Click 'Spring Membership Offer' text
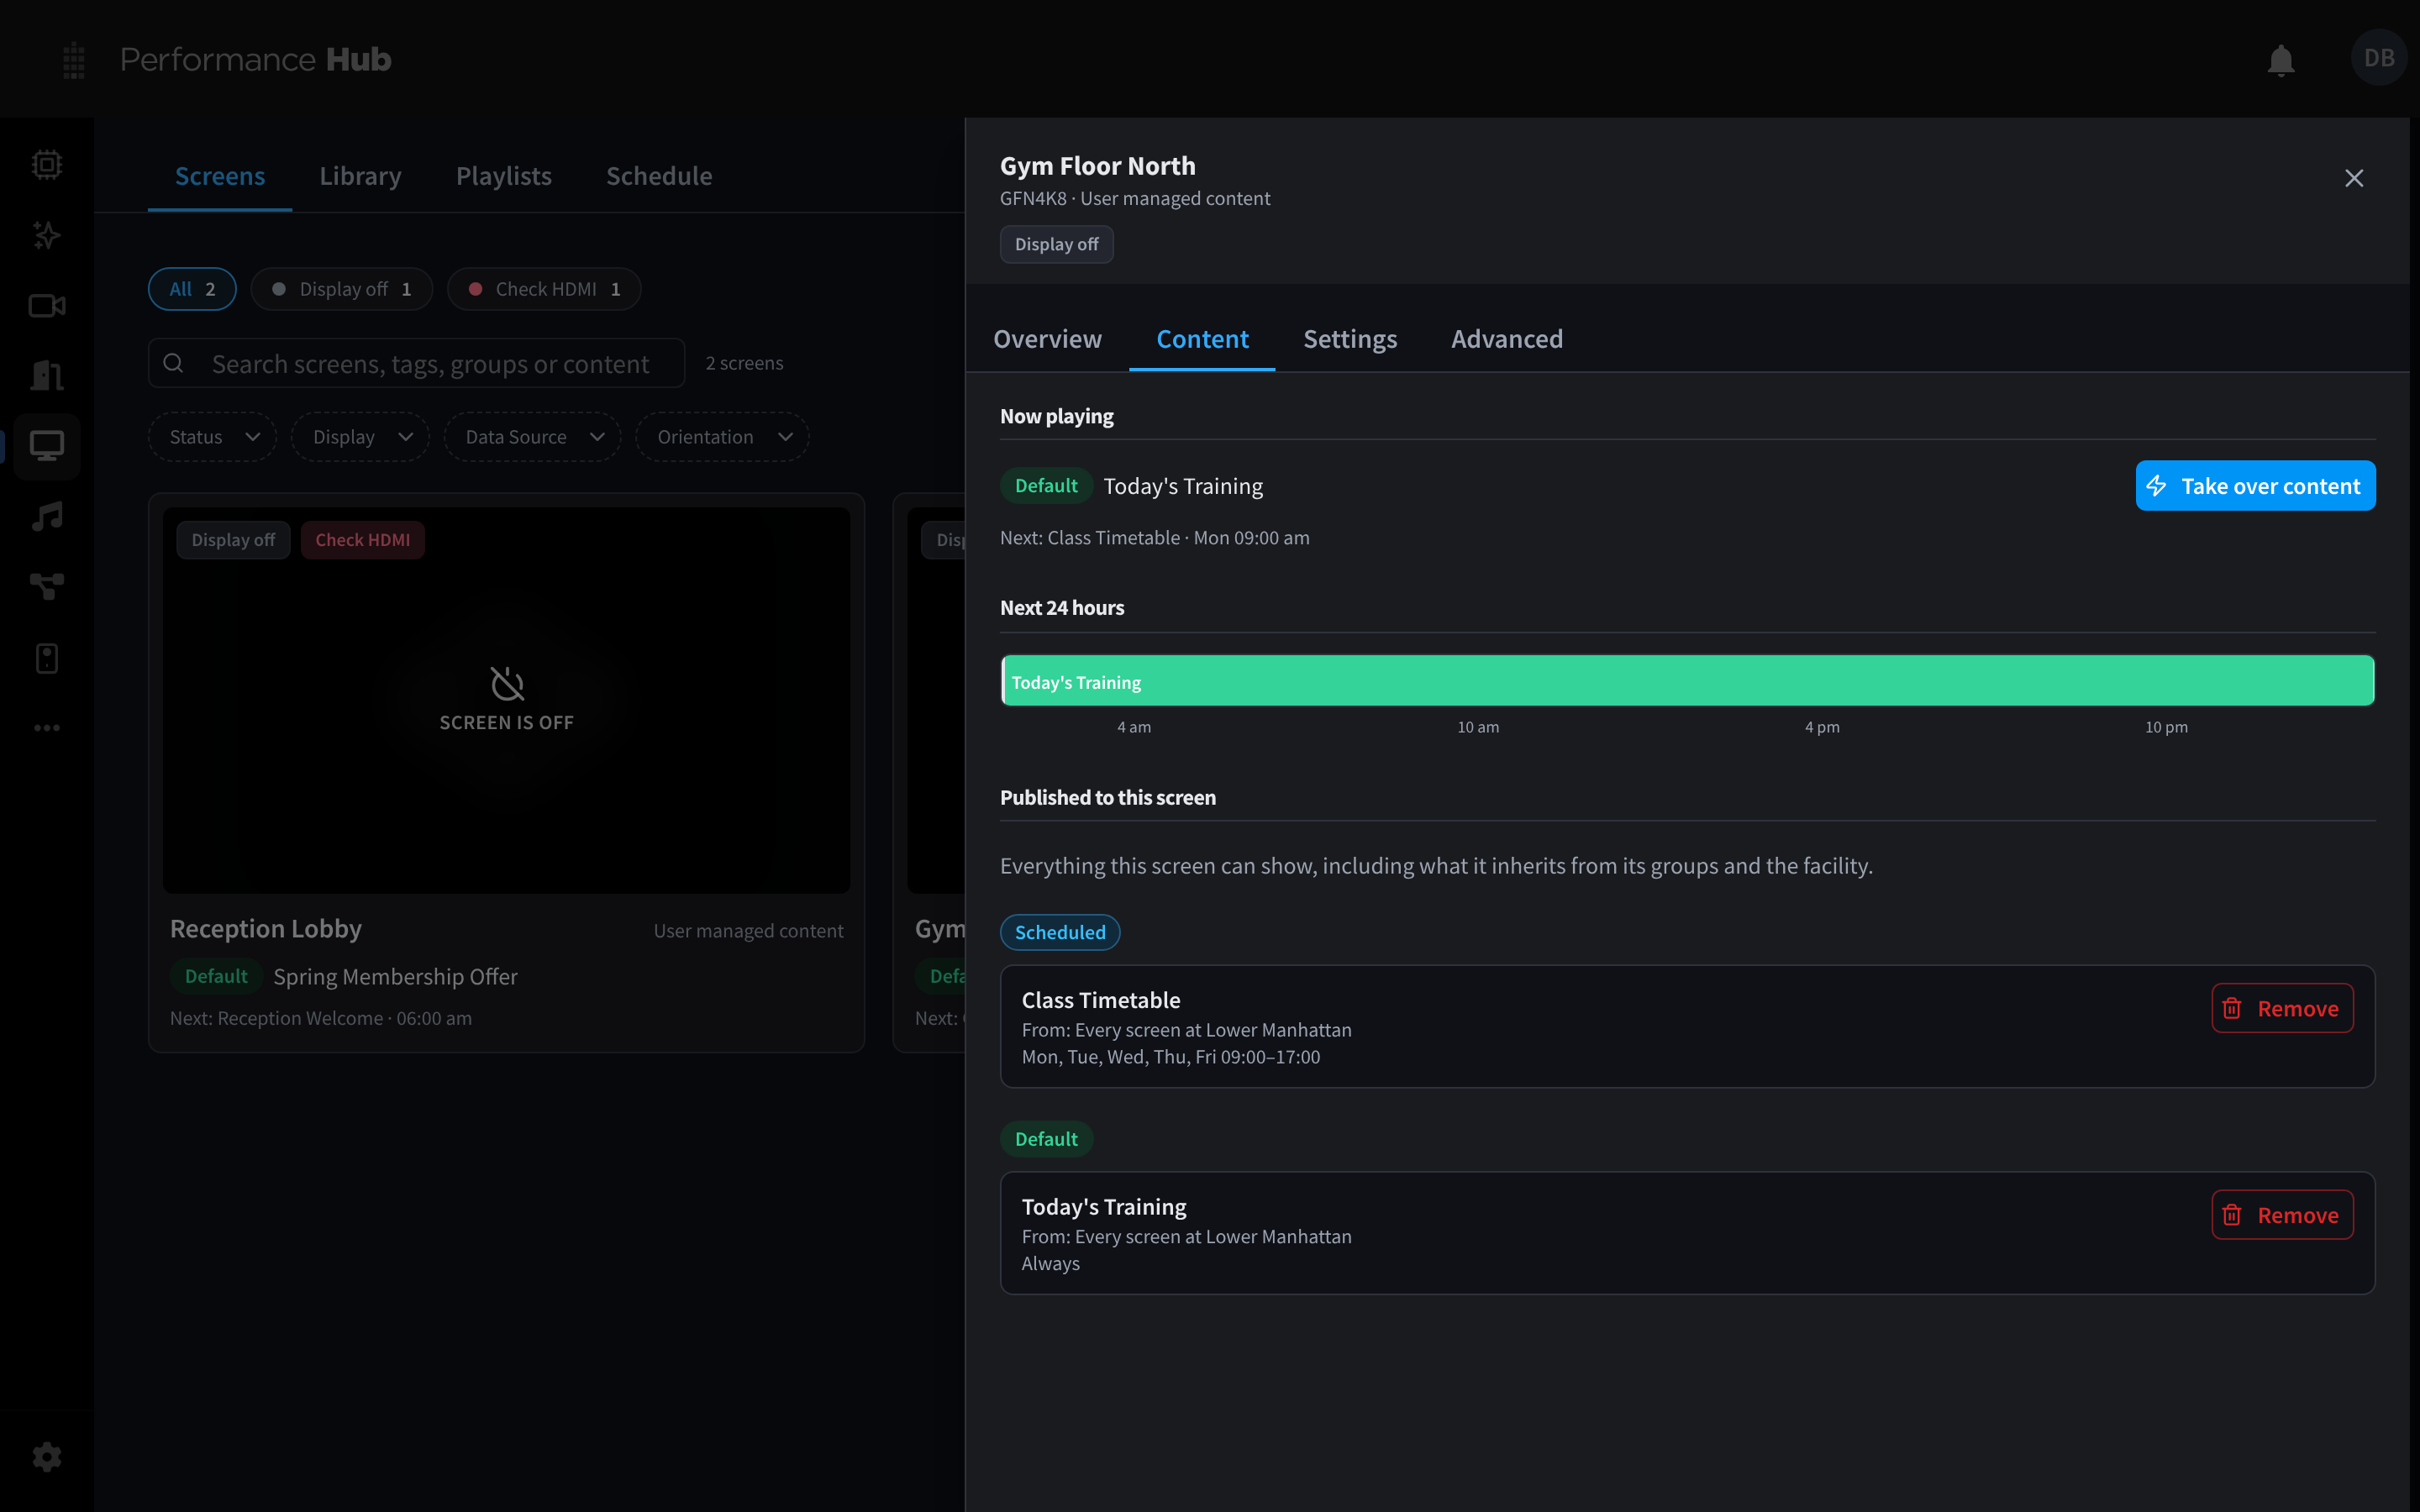 click(x=395, y=976)
